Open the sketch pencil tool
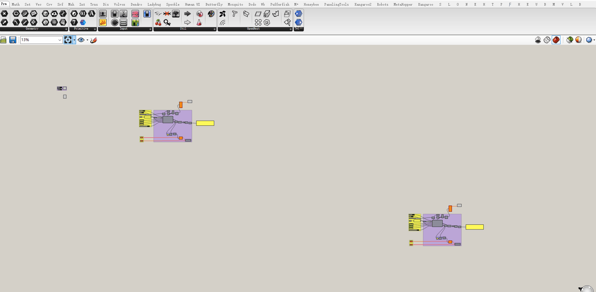This screenshot has height=292, width=596. click(94, 40)
